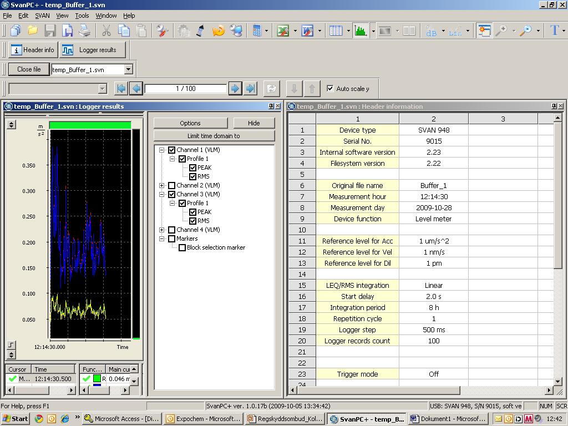Image resolution: width=568 pixels, height=426 pixels.
Task: Open the View menu
Action: pyautogui.click(x=62, y=16)
